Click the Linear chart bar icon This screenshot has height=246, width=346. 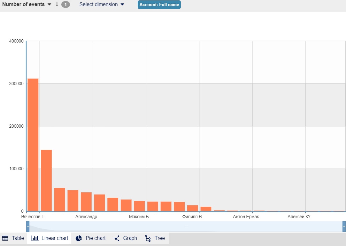click(x=35, y=238)
